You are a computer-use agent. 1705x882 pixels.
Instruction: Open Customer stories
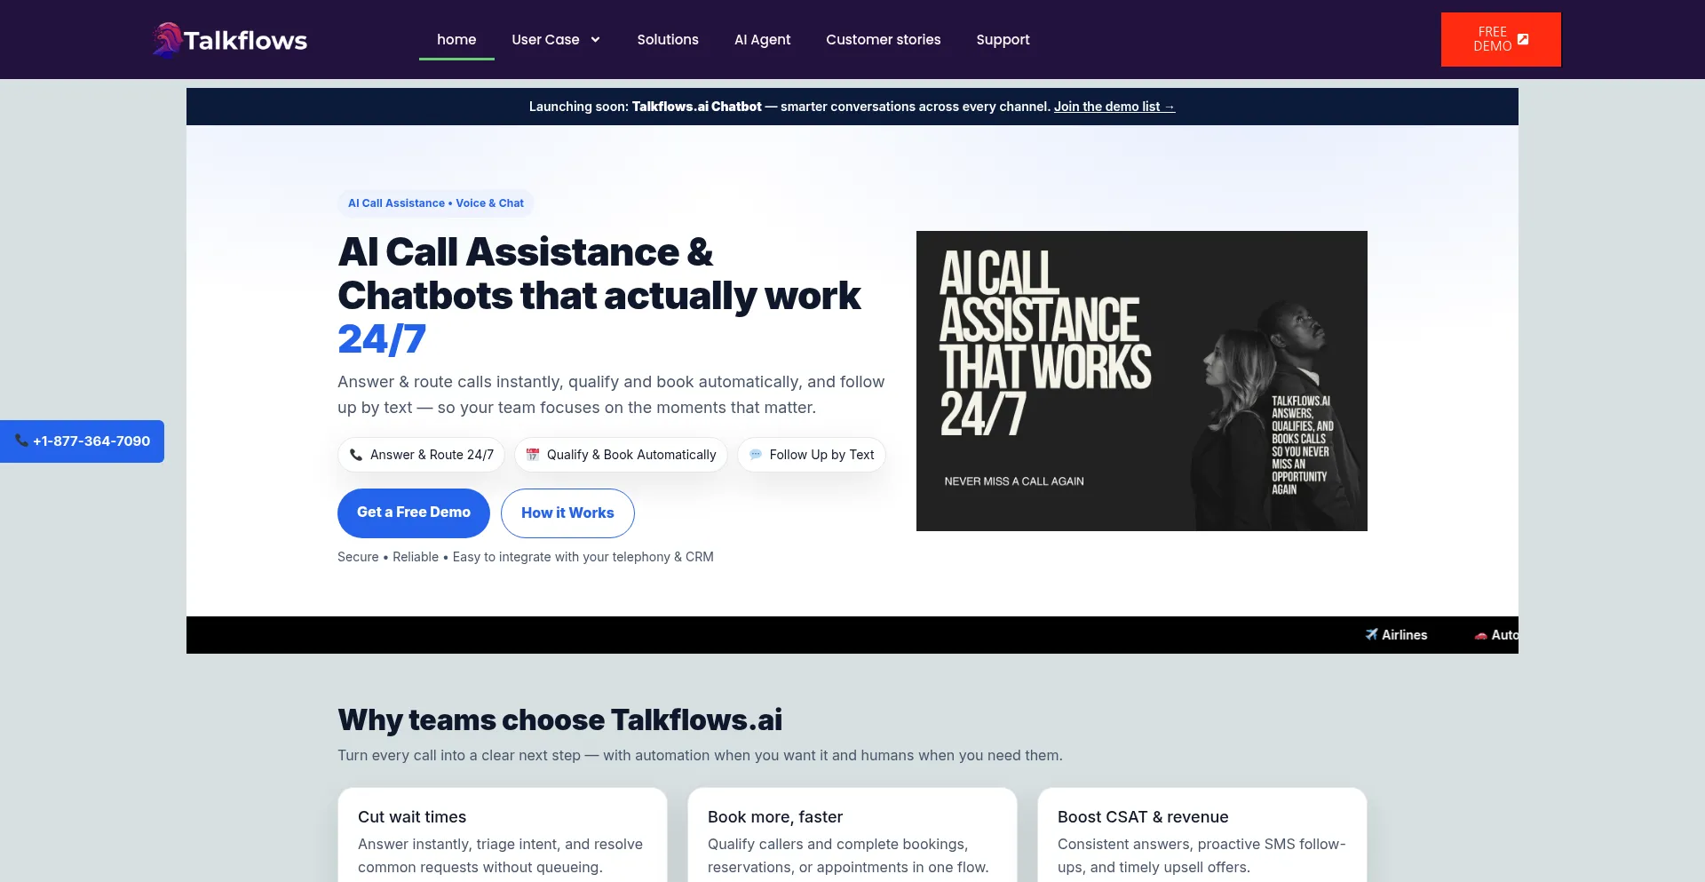(883, 40)
